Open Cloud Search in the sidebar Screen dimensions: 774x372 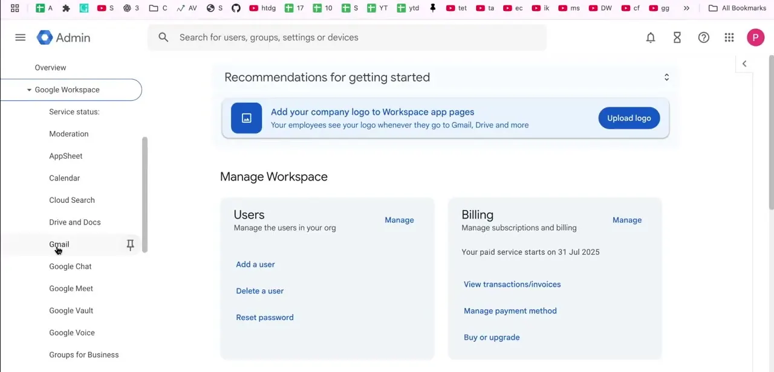(x=72, y=200)
